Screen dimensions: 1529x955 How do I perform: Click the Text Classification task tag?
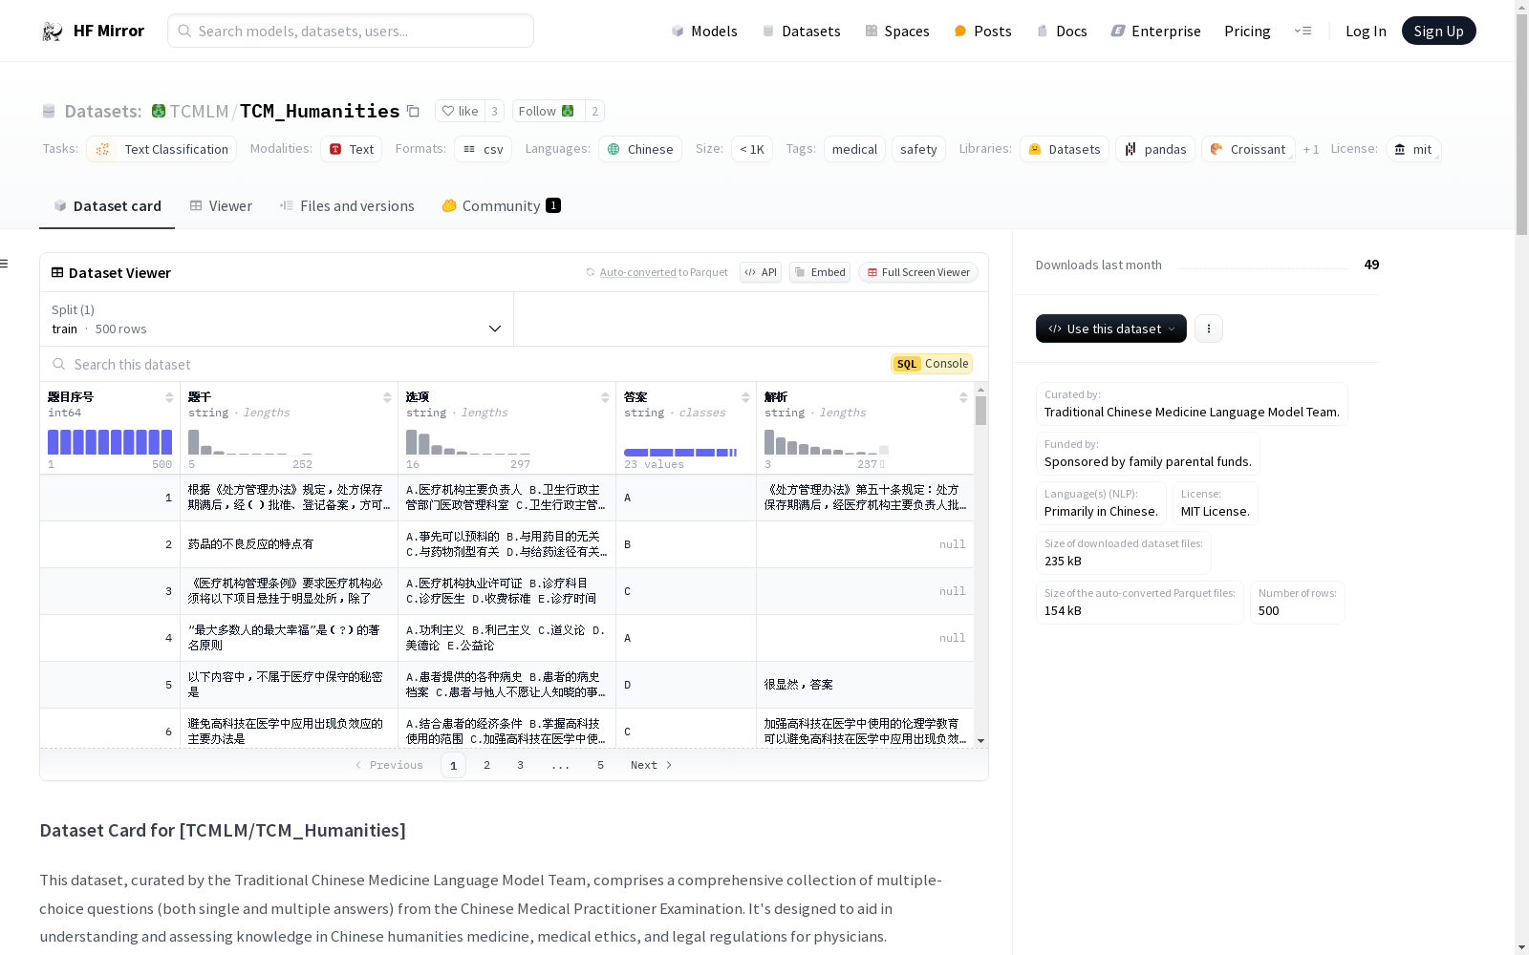(x=162, y=149)
